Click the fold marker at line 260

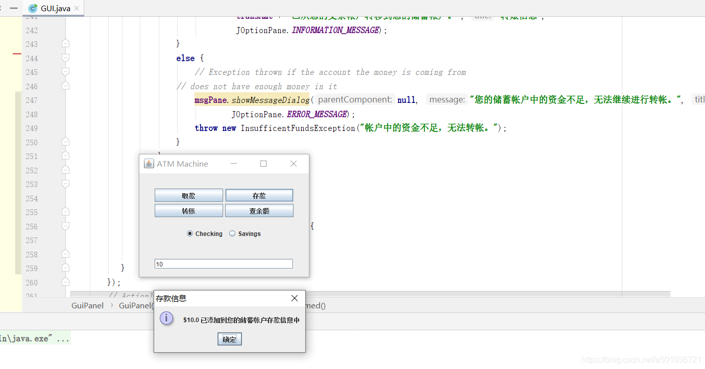(65, 282)
